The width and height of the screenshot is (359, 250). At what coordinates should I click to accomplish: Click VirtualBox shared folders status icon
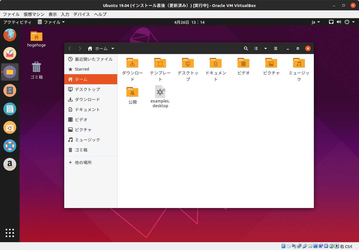tap(310, 246)
